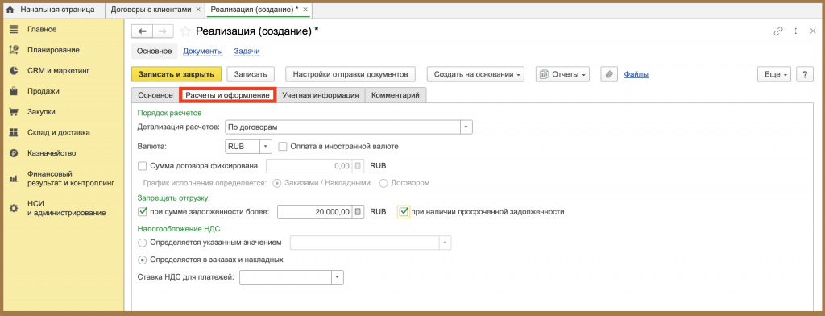Click the Записать button
825x316 pixels.
pyautogui.click(x=251, y=74)
